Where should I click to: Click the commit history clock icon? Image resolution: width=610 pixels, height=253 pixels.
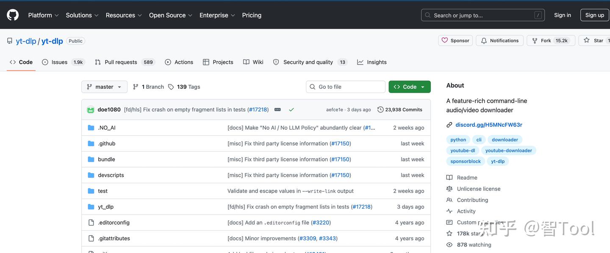[x=380, y=109]
